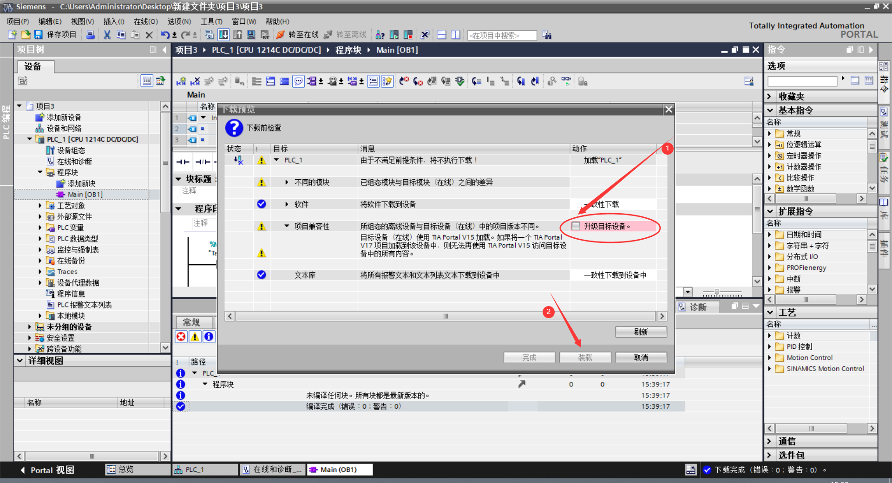Screen dimensions: 892x483
Task: Switch to Portal 视图
Action: [47, 470]
